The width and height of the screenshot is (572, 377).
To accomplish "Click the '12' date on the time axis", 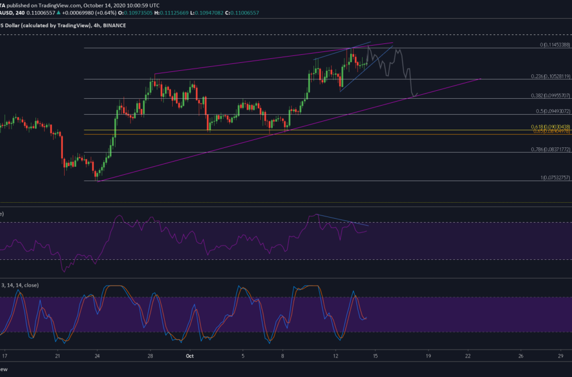I will (x=336, y=356).
